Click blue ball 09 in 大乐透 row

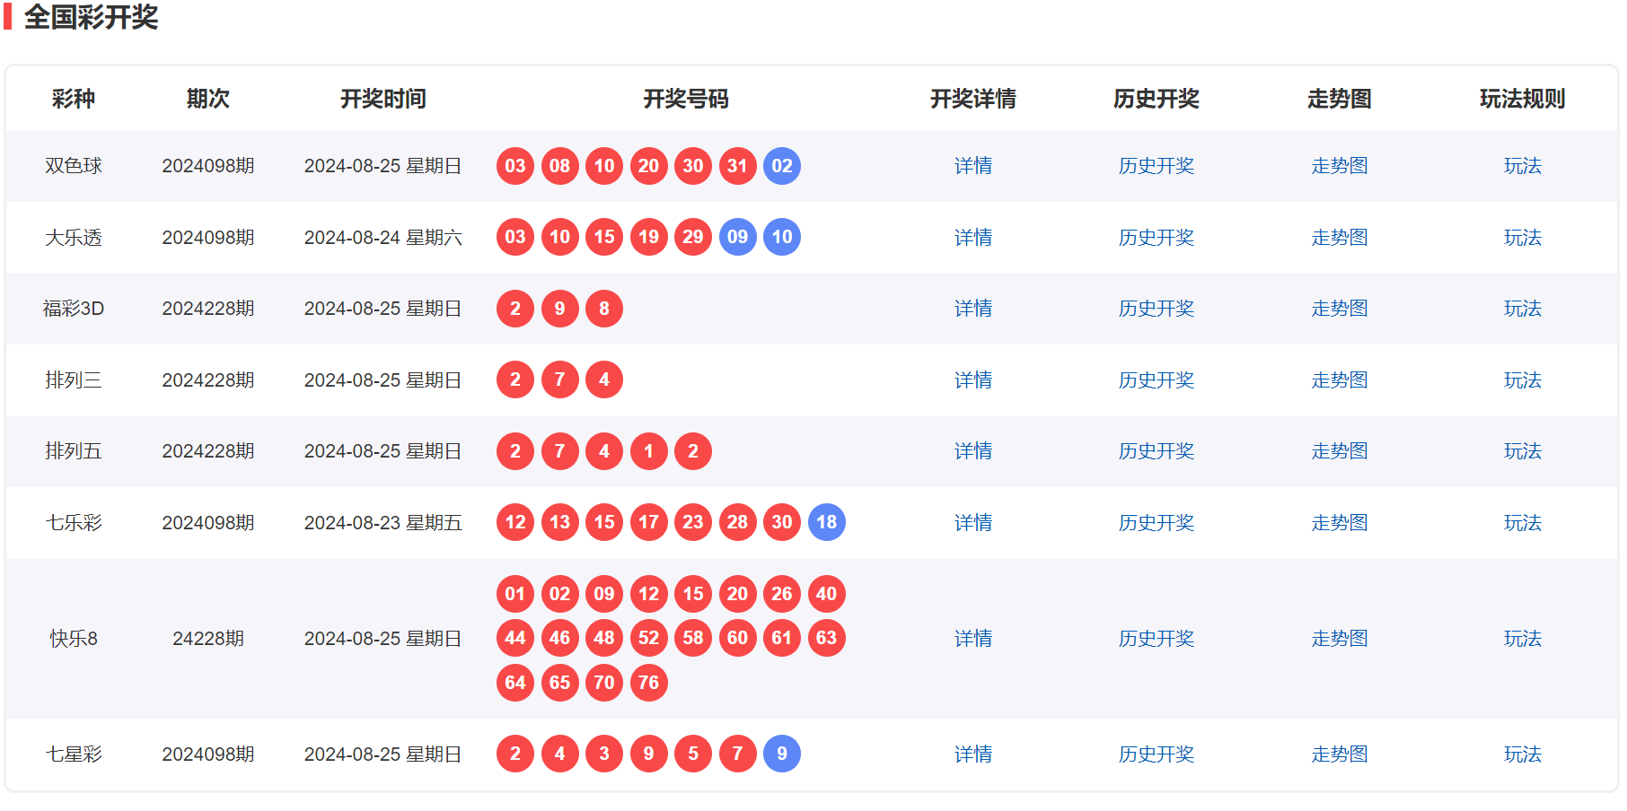point(737,237)
